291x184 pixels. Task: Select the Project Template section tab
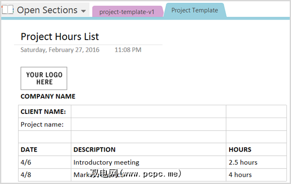click(194, 10)
